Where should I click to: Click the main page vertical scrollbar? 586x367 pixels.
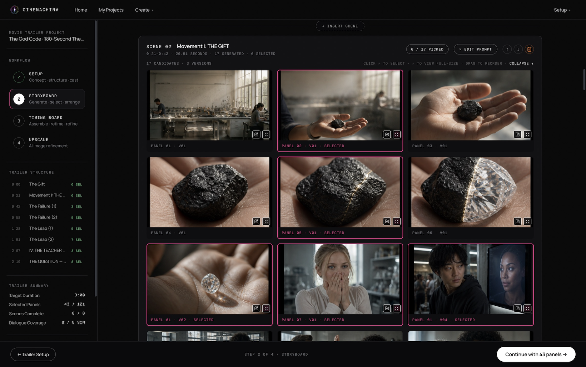[584, 79]
